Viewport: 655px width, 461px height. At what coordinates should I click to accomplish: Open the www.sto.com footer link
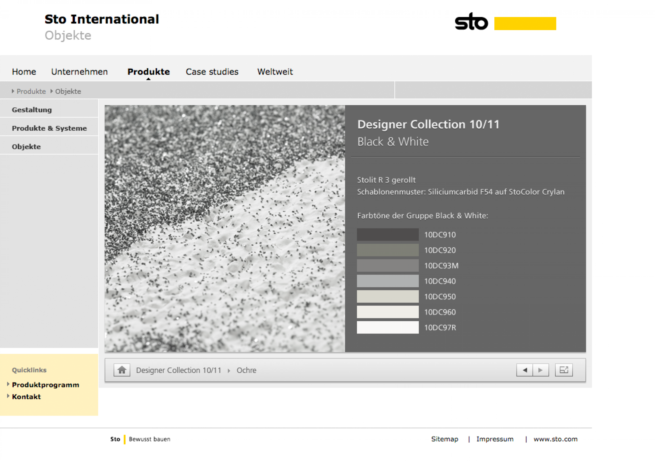(x=555, y=439)
